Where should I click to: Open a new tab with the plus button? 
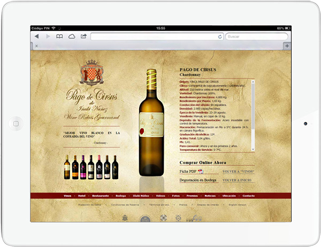pos(287,46)
